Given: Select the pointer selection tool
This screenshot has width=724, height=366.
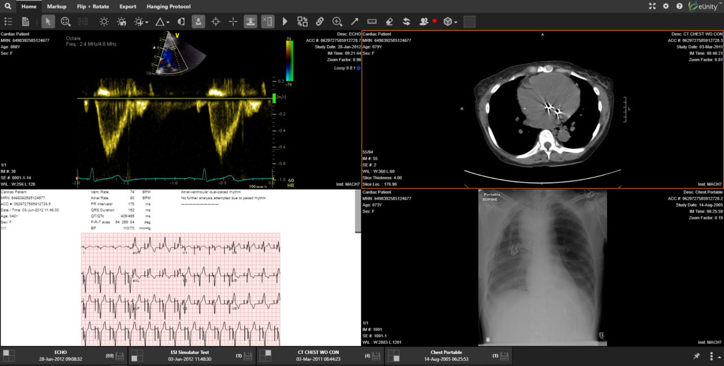Looking at the screenshot, I should tap(48, 21).
